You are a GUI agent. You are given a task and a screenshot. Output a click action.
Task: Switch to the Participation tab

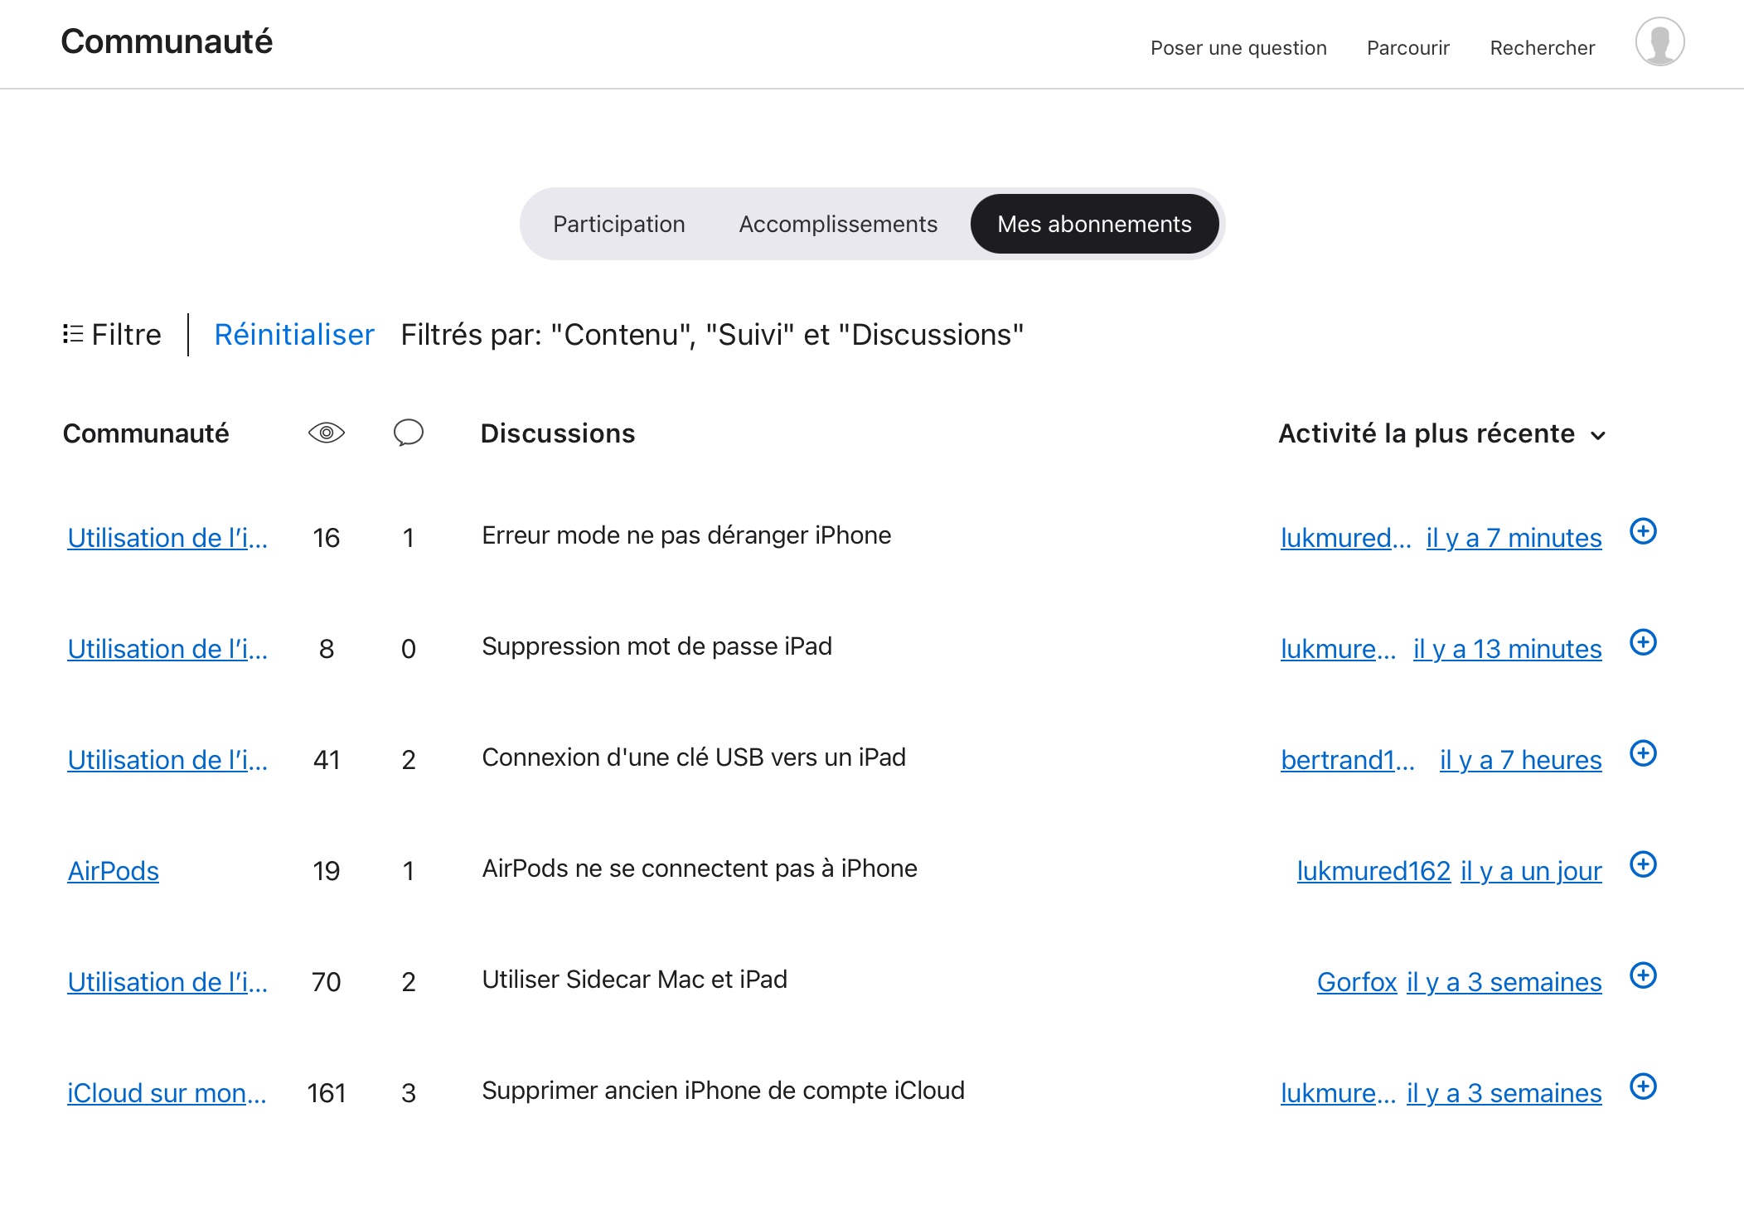point(618,224)
